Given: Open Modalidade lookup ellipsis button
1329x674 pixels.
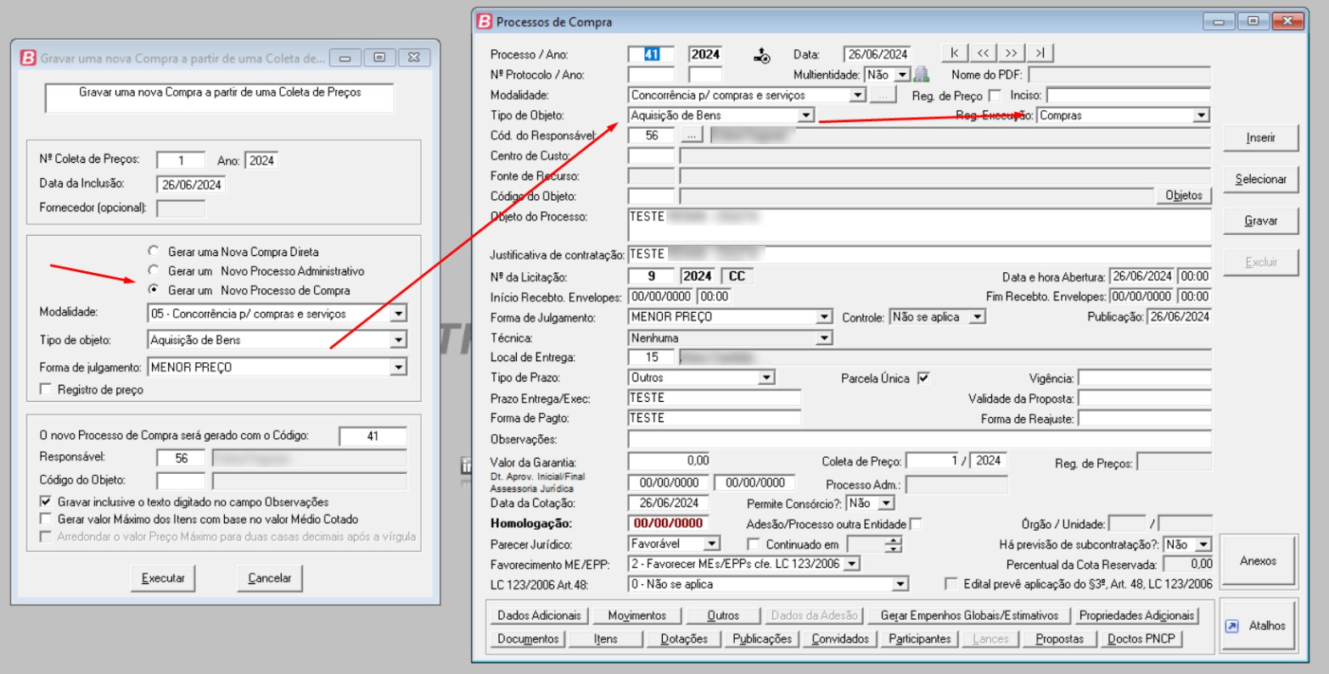Looking at the screenshot, I should coord(883,95).
